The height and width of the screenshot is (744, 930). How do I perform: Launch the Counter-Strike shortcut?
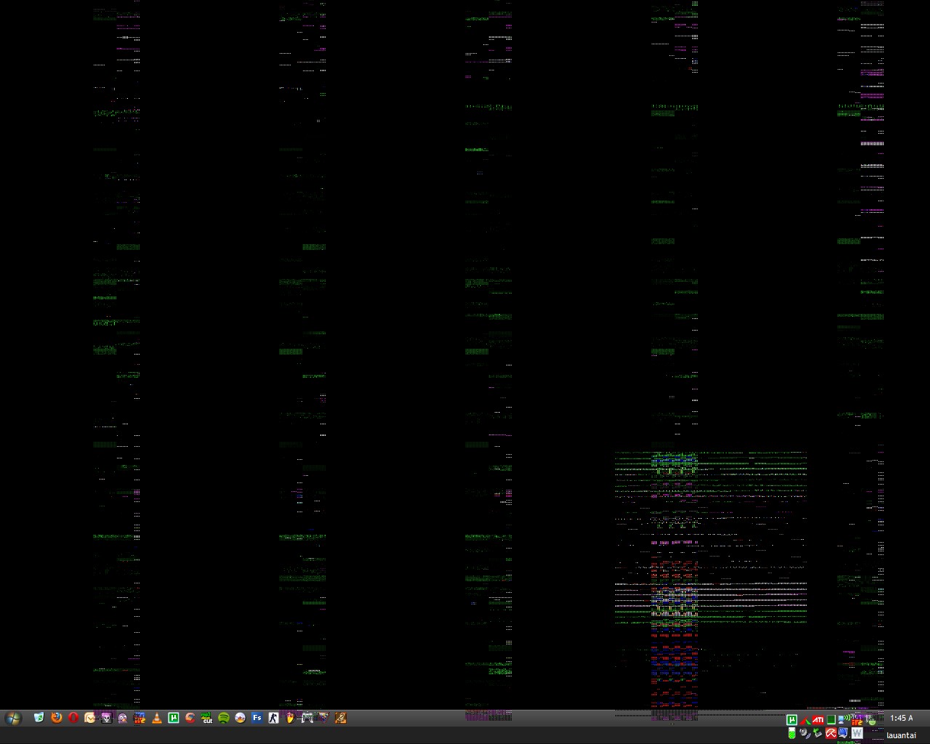[273, 718]
